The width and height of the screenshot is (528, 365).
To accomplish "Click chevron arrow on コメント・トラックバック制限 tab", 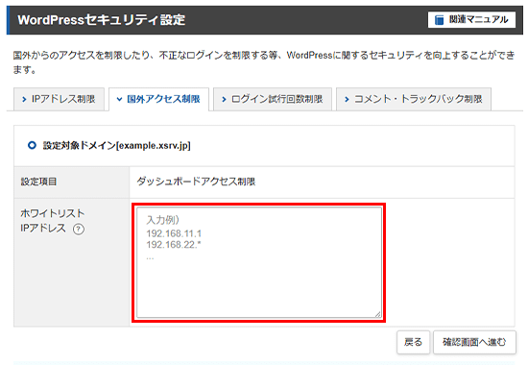I will point(347,100).
